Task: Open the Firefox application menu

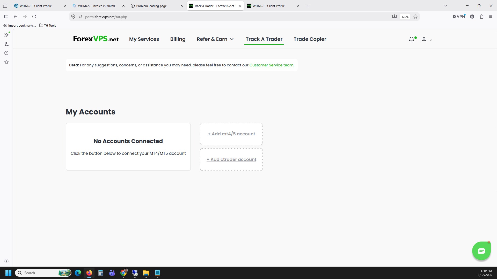Action: pyautogui.click(x=491, y=17)
